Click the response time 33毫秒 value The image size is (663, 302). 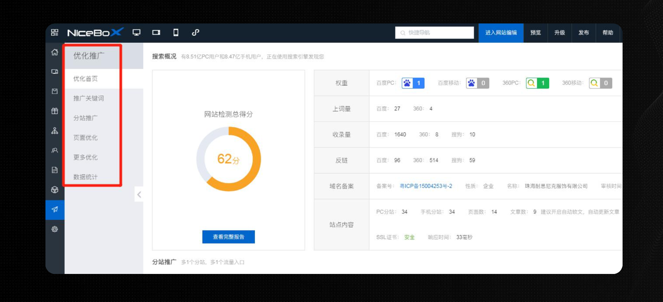click(464, 237)
